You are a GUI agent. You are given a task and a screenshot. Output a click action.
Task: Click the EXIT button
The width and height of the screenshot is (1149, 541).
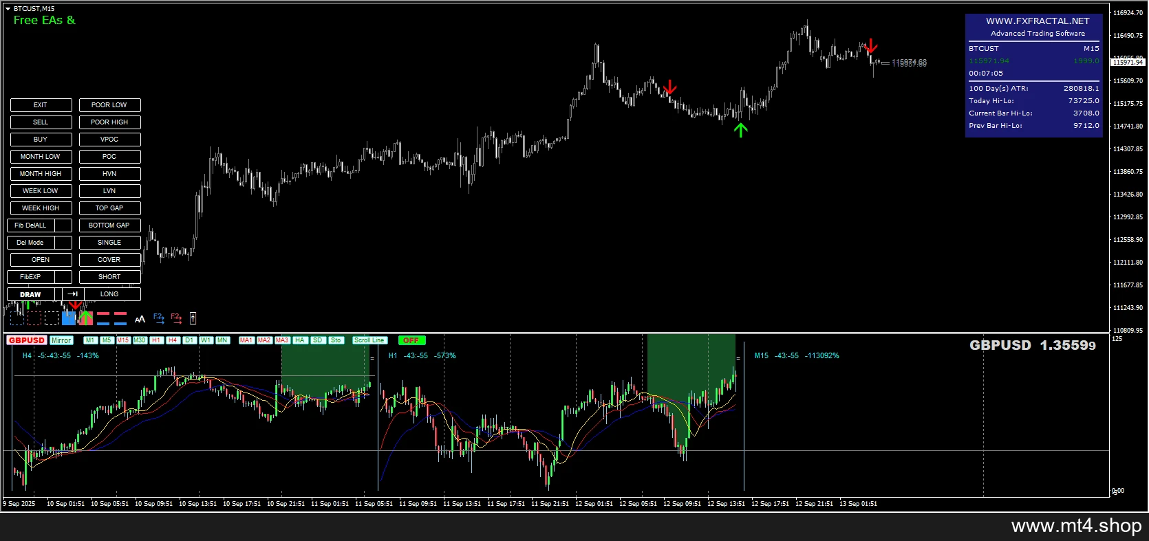(41, 105)
